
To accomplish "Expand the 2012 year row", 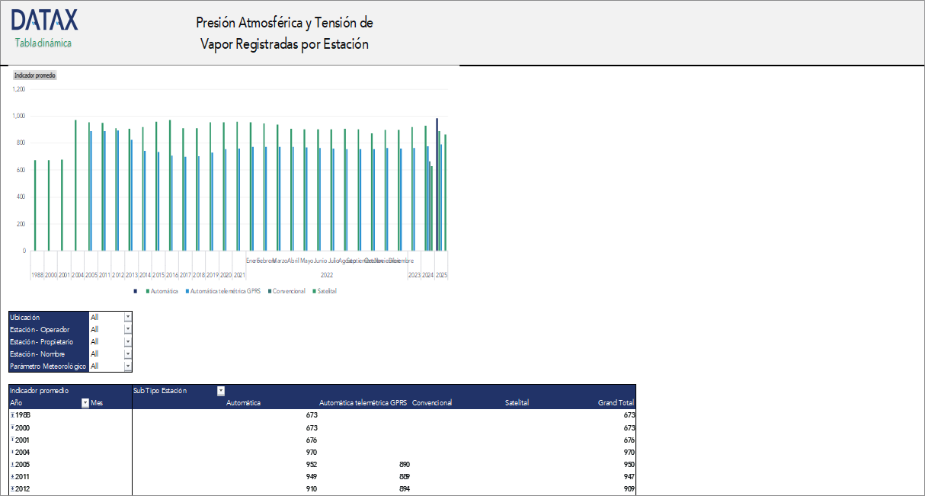I will coord(12,488).
